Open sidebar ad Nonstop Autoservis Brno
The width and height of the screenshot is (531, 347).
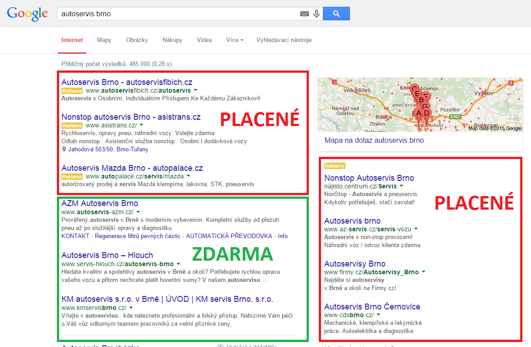point(369,178)
